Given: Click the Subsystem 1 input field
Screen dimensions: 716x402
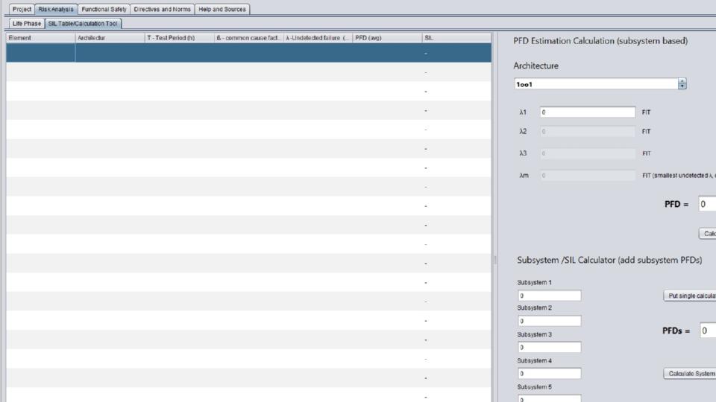Looking at the screenshot, I should click(x=549, y=296).
